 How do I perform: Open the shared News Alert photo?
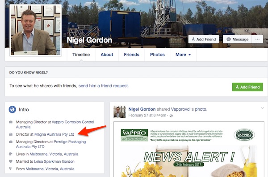(x=189, y=149)
